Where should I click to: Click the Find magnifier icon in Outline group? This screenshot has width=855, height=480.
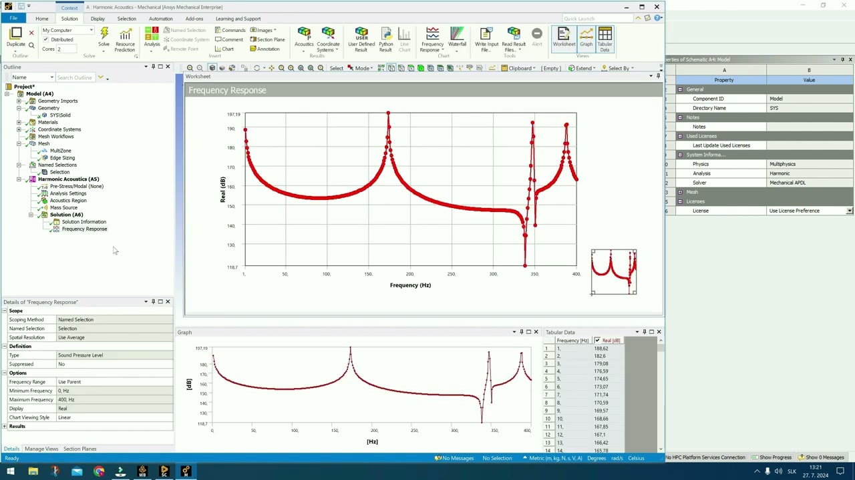click(31, 45)
